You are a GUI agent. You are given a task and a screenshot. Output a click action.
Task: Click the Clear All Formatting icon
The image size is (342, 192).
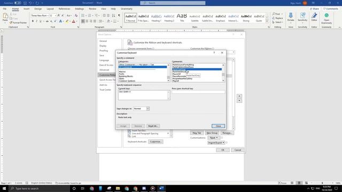point(76,15)
